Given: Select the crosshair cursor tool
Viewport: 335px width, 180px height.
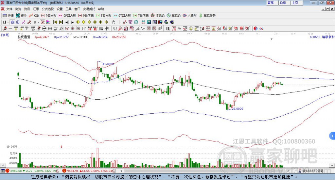Looking at the screenshot, I should [119, 22].
